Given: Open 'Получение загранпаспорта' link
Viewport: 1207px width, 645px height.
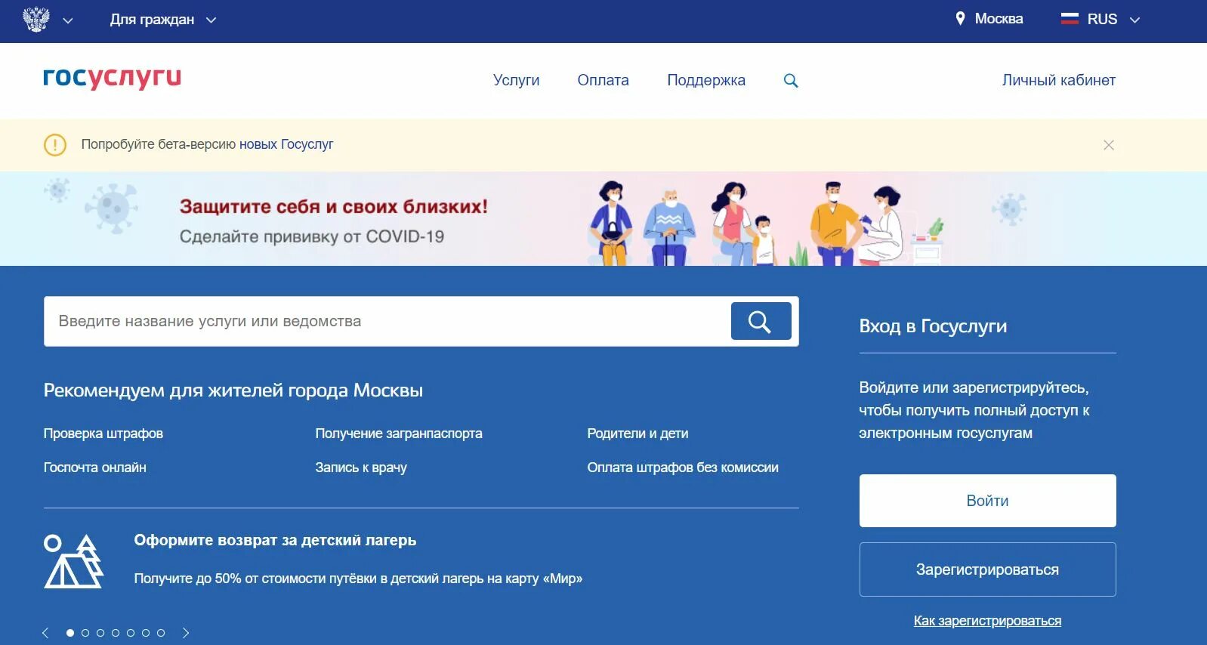Looking at the screenshot, I should [x=399, y=434].
